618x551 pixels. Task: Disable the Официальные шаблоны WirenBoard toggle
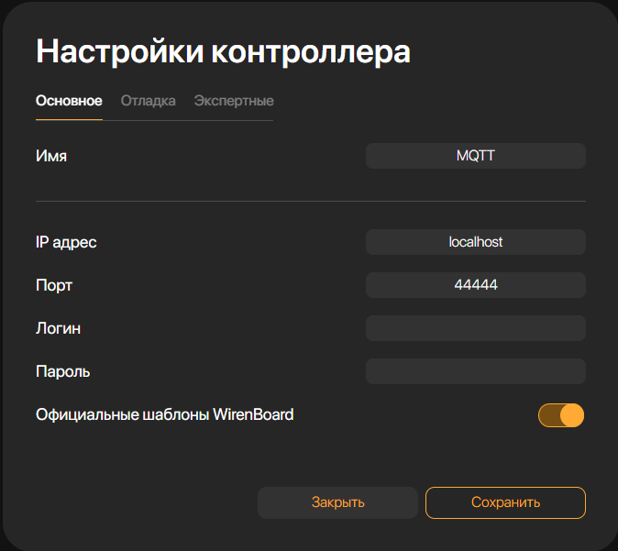(561, 415)
